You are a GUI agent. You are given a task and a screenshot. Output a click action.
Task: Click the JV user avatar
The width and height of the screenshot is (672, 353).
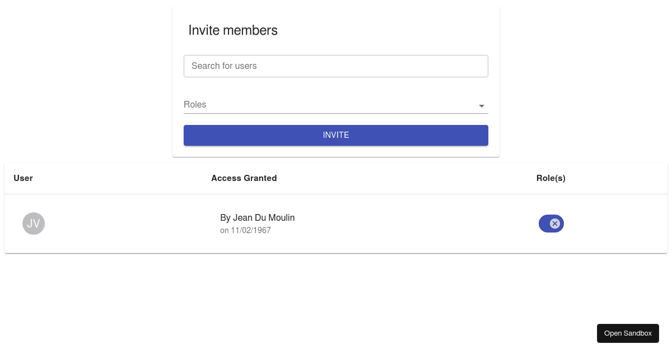tap(34, 224)
